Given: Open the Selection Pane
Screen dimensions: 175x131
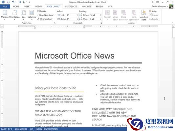Looking at the screenshot, I should [143, 15].
